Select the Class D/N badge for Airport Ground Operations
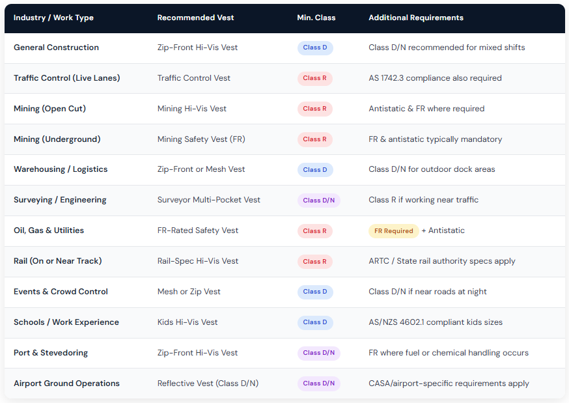The image size is (569, 403). [319, 383]
